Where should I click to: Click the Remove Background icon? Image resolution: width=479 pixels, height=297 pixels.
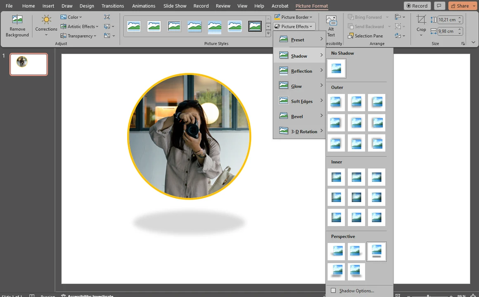(x=17, y=26)
